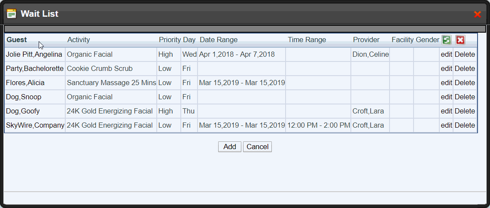Select the Sanctuary Massage 25 Mins cell
Screen dimensions: 490x208
tap(111, 83)
